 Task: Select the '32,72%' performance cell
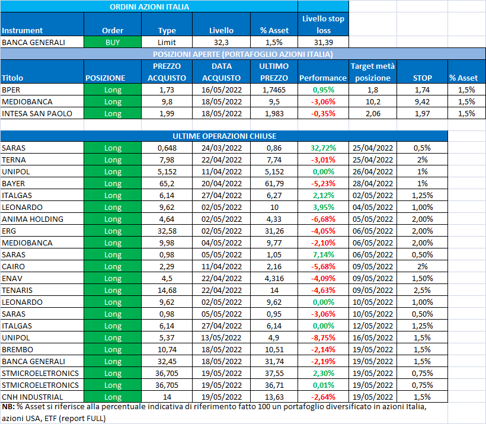323,148
